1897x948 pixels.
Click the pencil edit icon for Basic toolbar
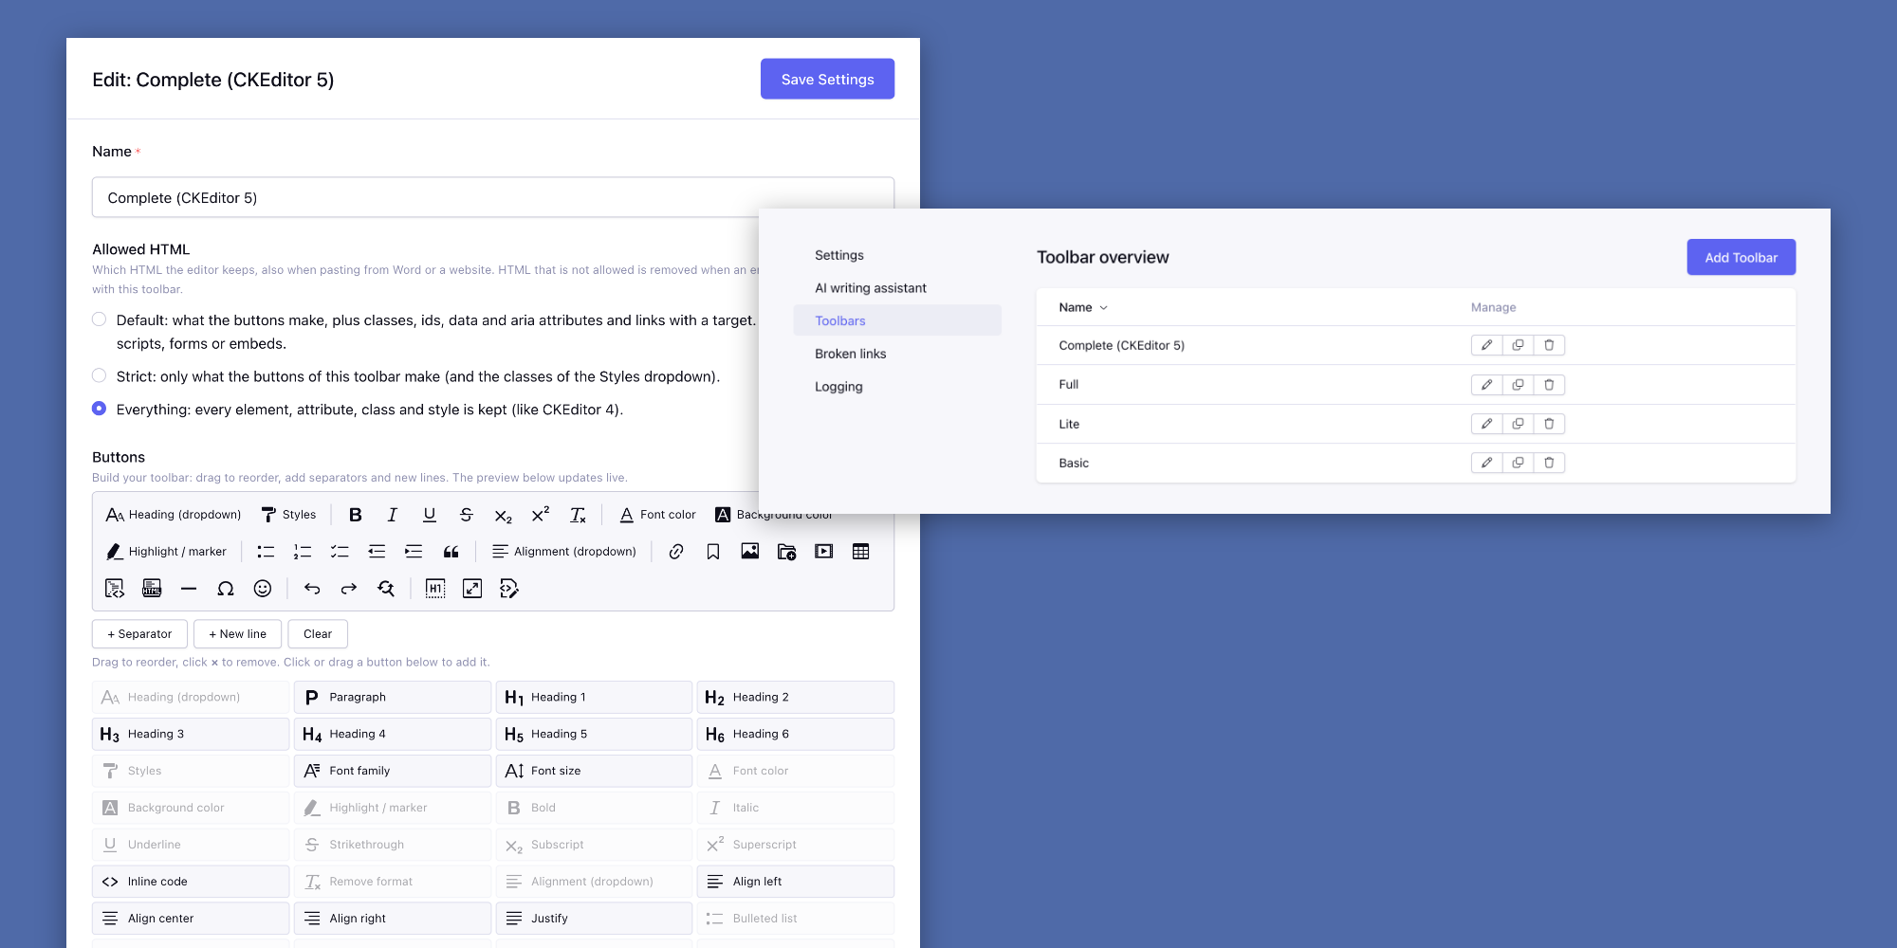pos(1487,463)
